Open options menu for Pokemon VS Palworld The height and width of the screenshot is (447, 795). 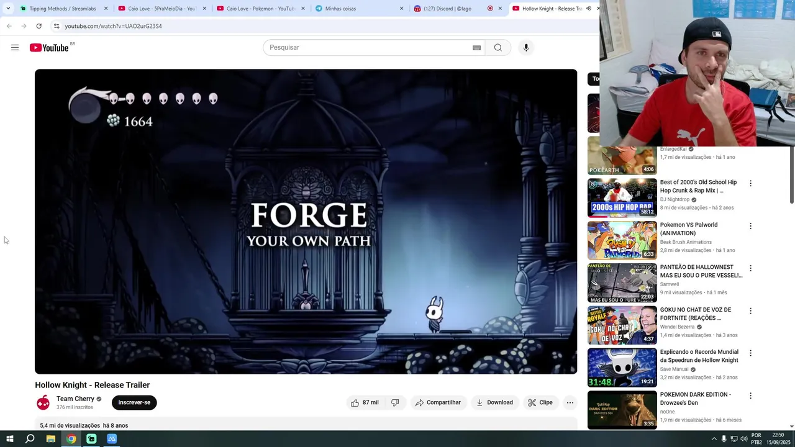pyautogui.click(x=750, y=226)
